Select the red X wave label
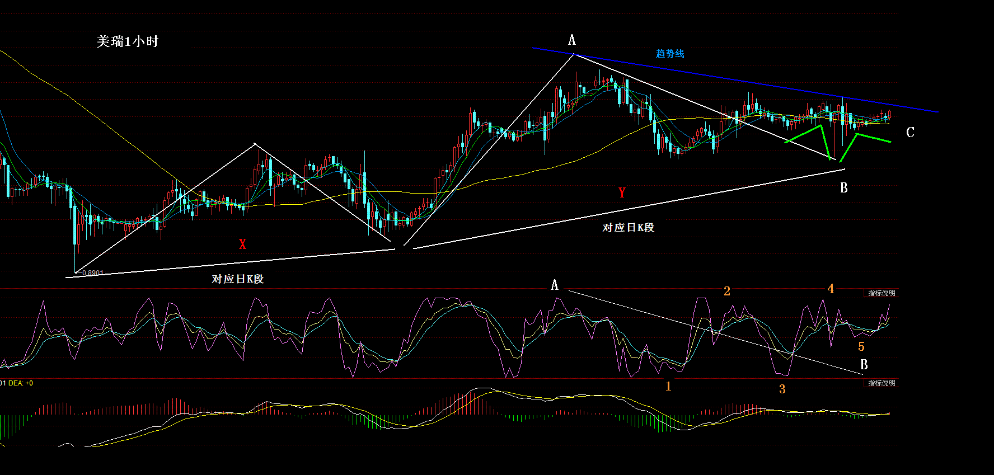Image resolution: width=994 pixels, height=475 pixels. (242, 244)
